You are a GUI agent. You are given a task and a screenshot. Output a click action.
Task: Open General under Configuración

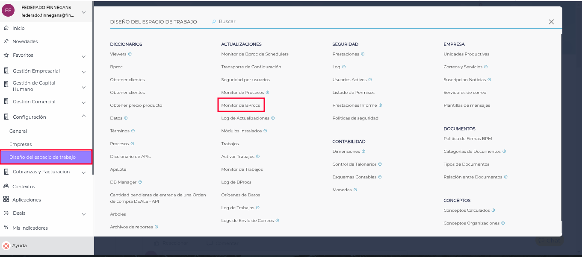[18, 131]
